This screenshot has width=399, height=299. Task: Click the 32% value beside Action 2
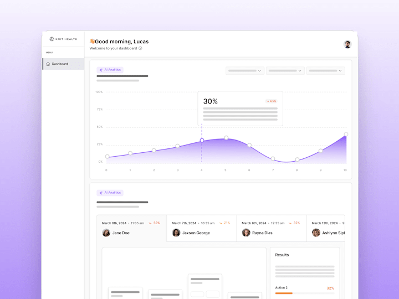(x=330, y=288)
